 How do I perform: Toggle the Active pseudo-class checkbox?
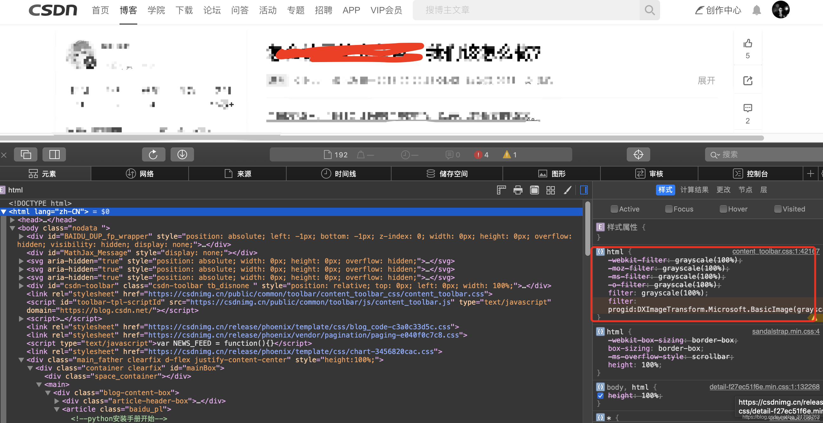(x=614, y=209)
